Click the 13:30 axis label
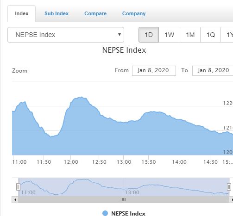 tap(149, 162)
